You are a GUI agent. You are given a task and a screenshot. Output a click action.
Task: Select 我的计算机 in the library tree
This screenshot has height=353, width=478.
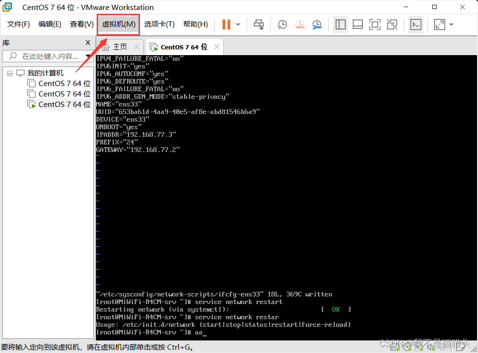[x=45, y=73]
